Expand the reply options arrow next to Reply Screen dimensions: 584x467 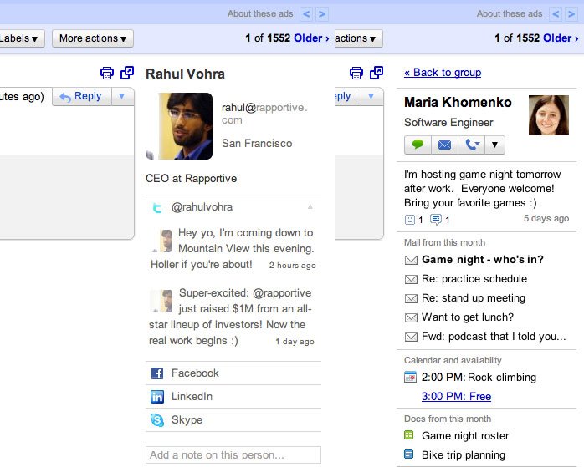pyautogui.click(x=122, y=97)
